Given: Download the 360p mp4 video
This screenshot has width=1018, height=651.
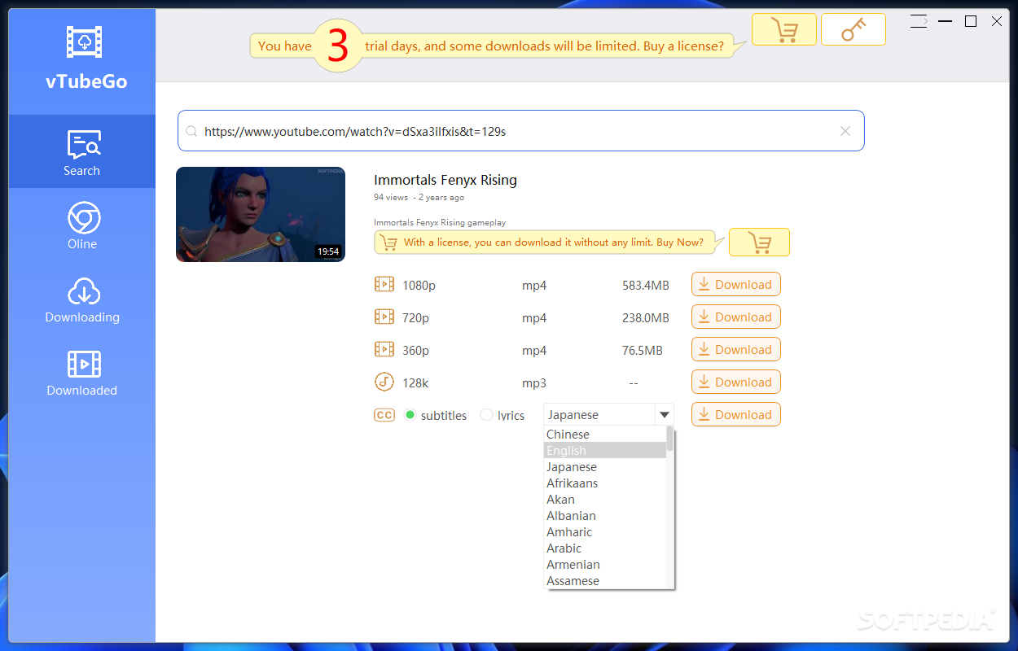Looking at the screenshot, I should (736, 349).
